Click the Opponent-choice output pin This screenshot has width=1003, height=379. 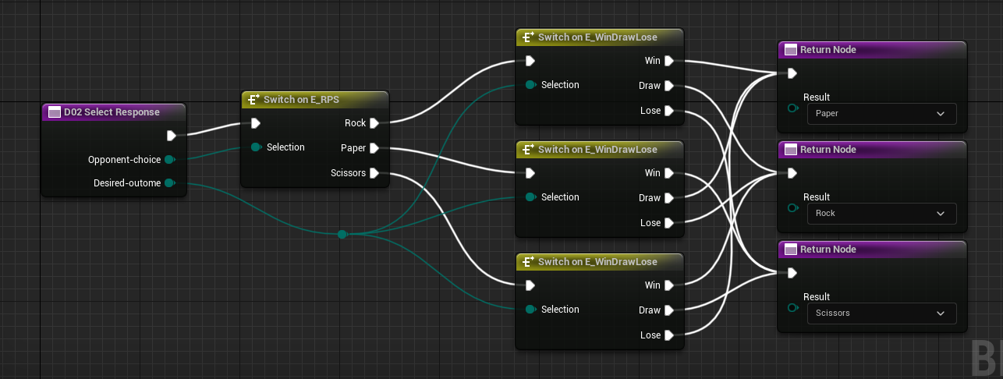(x=169, y=160)
